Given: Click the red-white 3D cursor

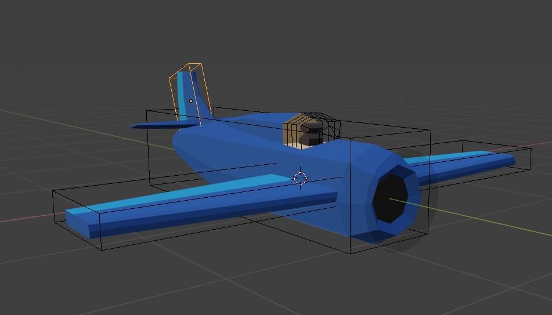Looking at the screenshot, I should (x=300, y=178).
